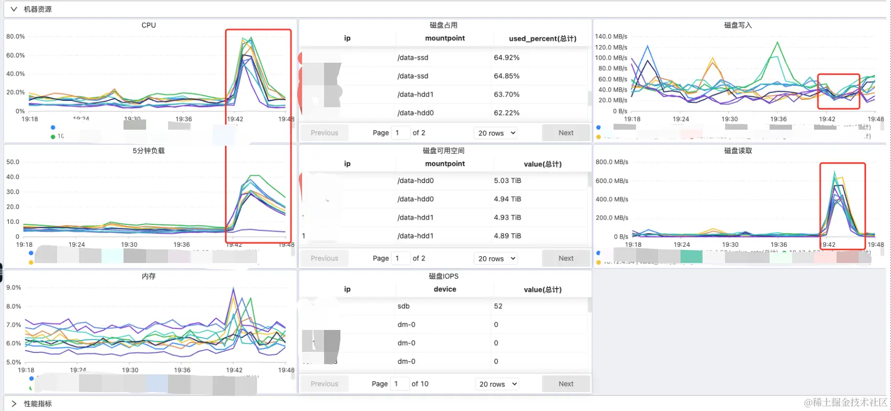Sort 磁盘可用空间 table by value(总计) column
This screenshot has width=891, height=411.
coord(542,164)
